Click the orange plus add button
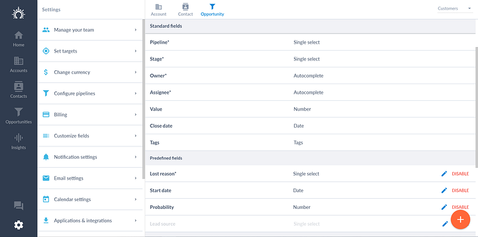 [460, 219]
